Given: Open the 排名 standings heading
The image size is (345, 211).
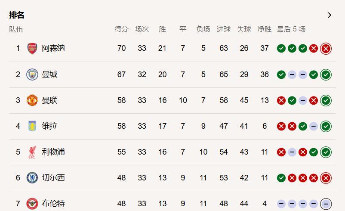Looking at the screenshot, I should [17, 15].
